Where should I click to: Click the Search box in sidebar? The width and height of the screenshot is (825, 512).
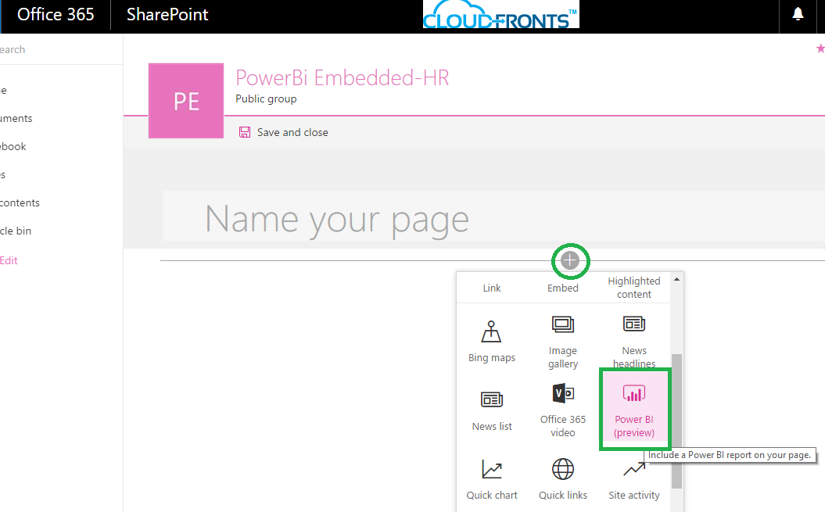pyautogui.click(x=61, y=49)
